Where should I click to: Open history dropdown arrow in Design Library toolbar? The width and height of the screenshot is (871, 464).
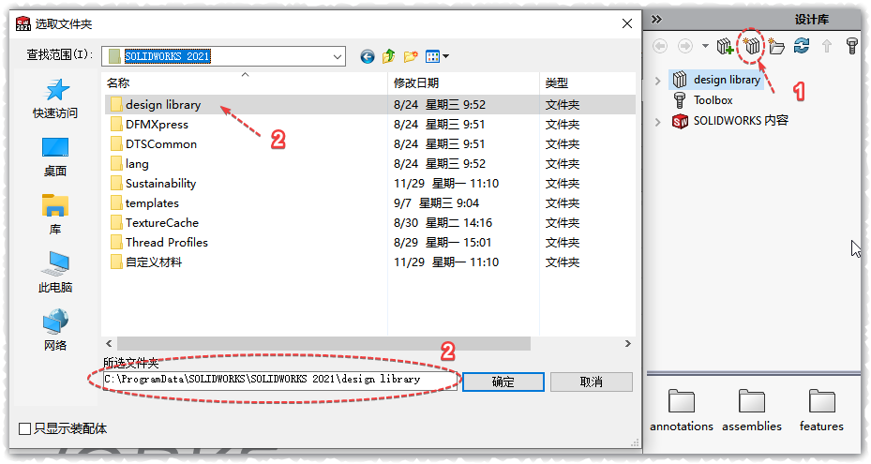pyautogui.click(x=705, y=46)
